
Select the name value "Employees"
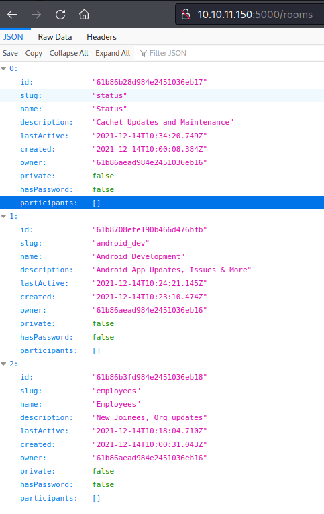point(116,404)
